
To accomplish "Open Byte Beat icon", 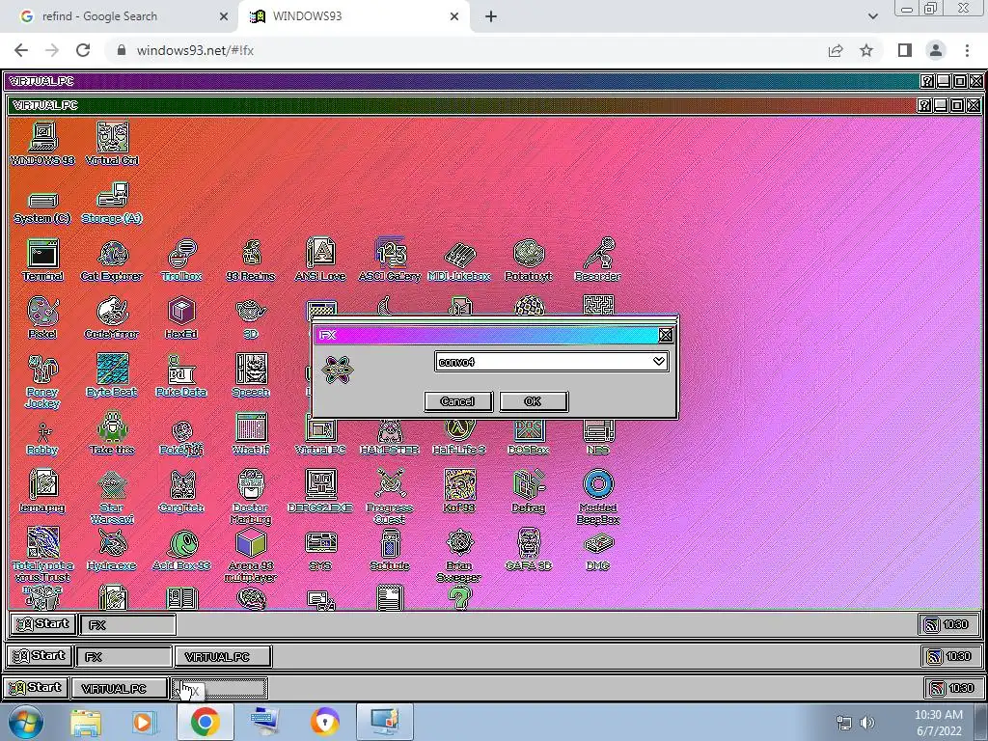I will coord(112,375).
